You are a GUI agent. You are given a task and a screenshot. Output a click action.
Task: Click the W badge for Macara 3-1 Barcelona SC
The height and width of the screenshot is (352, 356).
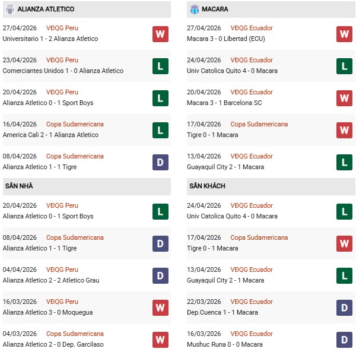coord(344,98)
